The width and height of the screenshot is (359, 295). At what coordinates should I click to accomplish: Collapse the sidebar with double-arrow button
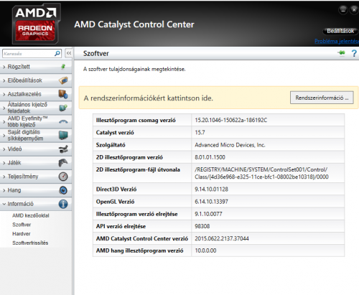(69, 53)
